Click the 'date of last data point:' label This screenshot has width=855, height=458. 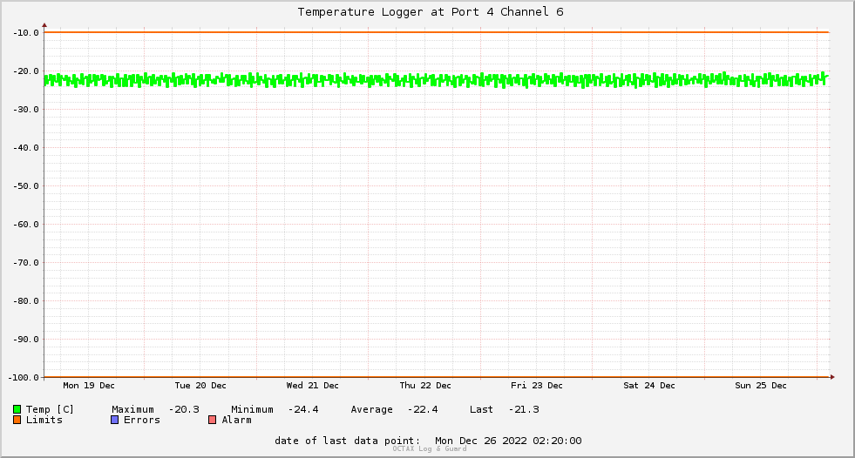[x=348, y=441]
